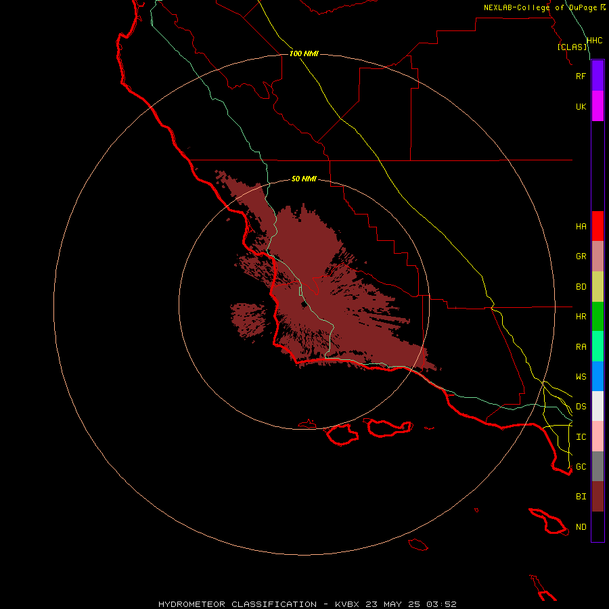Image resolution: width=609 pixels, height=609 pixels.
Task: Click the DS legend label
Action: [581, 407]
